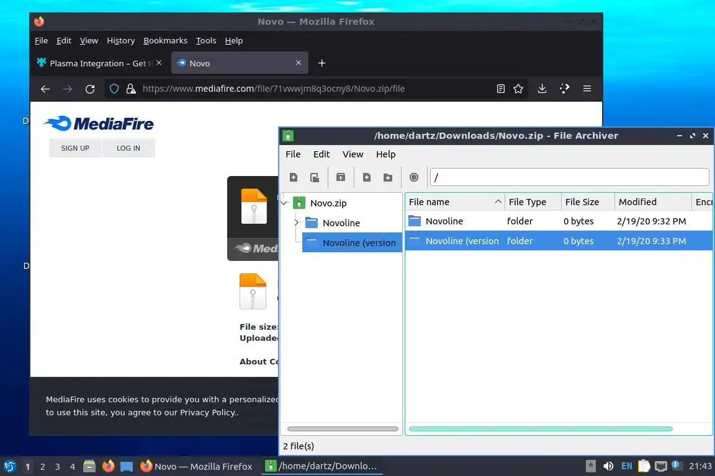Screen dimensions: 715x476
Task: Switch to virtual desktop 4
Action: tap(73, 467)
